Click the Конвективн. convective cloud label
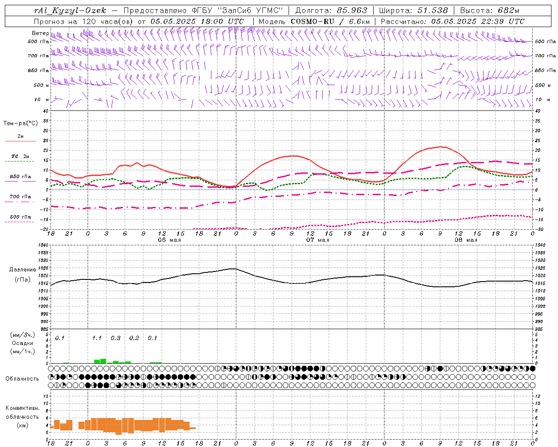The image size is (558, 447). coord(22,408)
